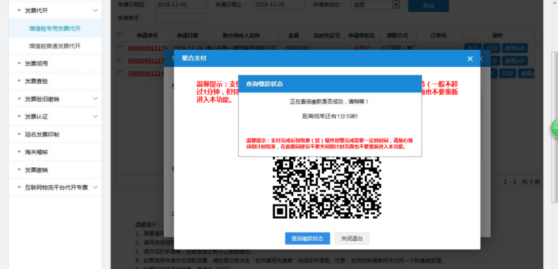Expand the 发票验旧缴销 chevron
Viewport: 558px width, 269px height.
[95, 98]
